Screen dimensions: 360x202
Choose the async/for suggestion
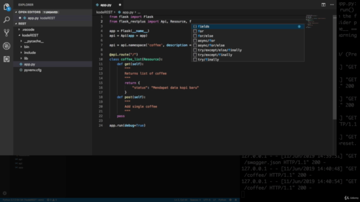(x=248, y=41)
